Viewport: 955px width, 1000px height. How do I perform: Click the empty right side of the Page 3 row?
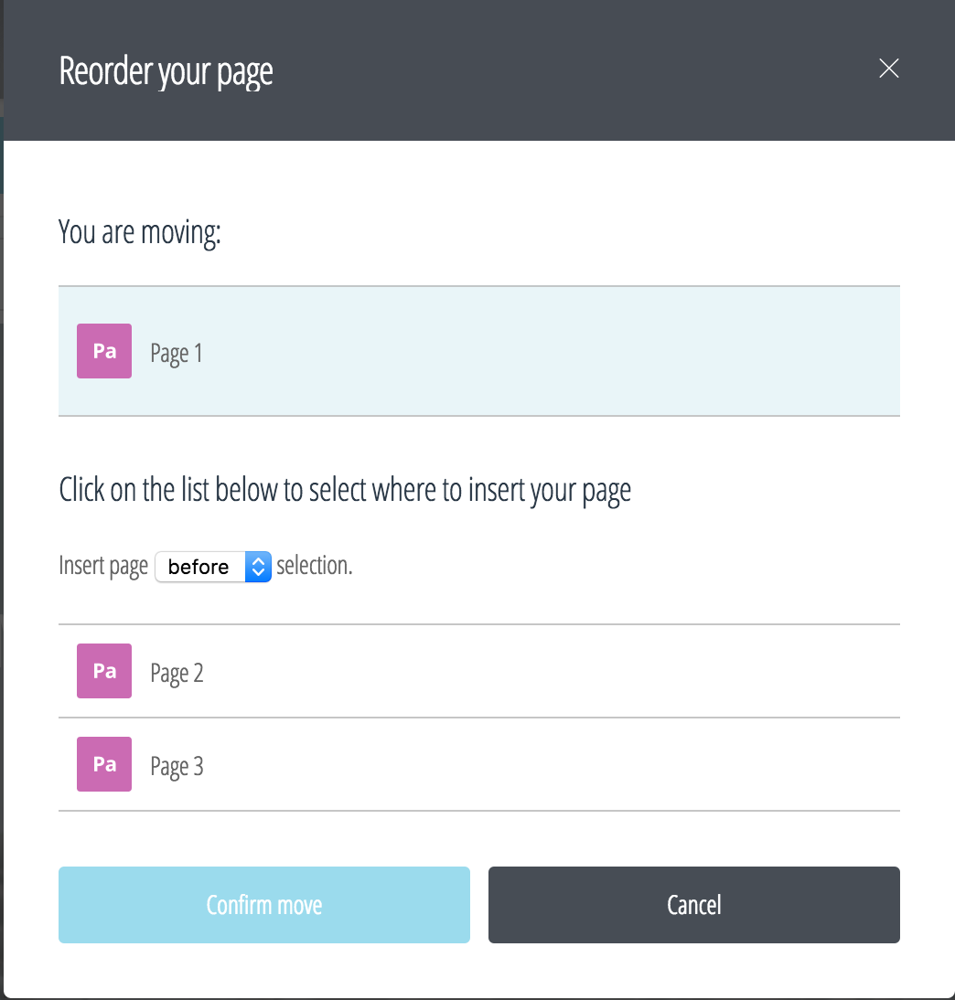click(640, 765)
